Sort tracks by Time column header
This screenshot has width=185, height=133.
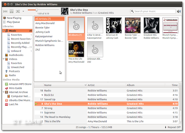click(172, 85)
